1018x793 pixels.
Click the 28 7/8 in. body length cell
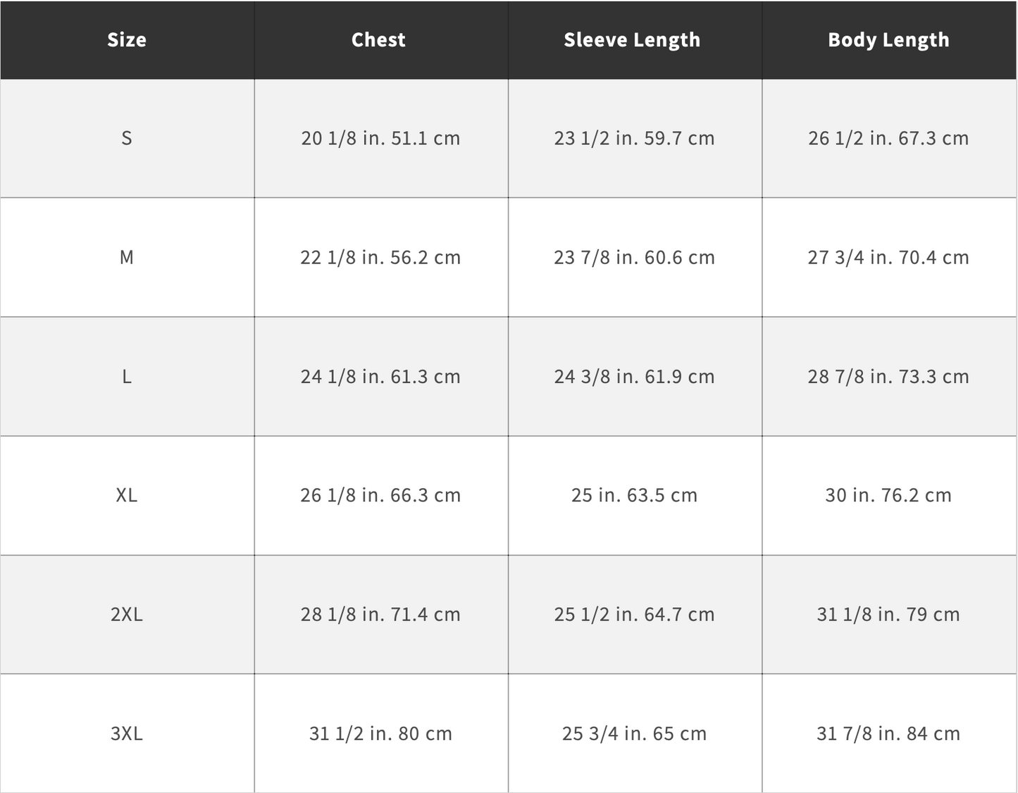point(888,377)
